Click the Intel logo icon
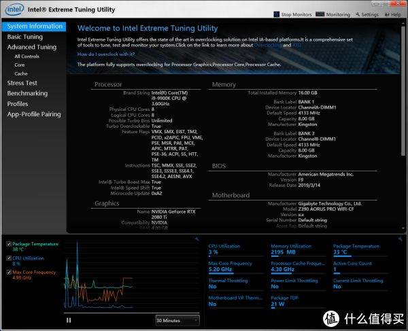Viewport: 408px width, 331px height. click(14, 10)
